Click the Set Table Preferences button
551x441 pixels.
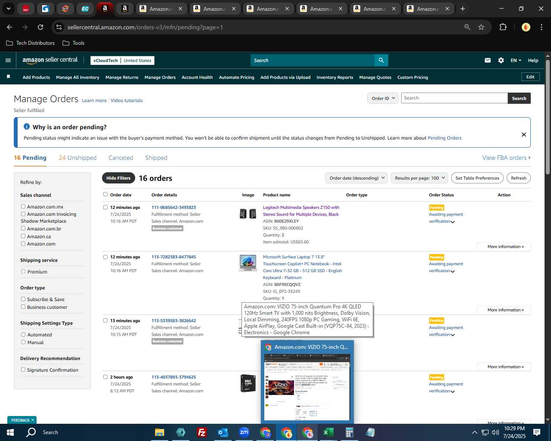coord(477,178)
